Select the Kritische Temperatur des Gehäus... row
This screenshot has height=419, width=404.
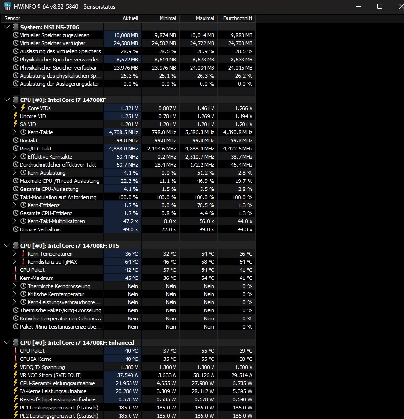pyautogui.click(x=133, y=319)
